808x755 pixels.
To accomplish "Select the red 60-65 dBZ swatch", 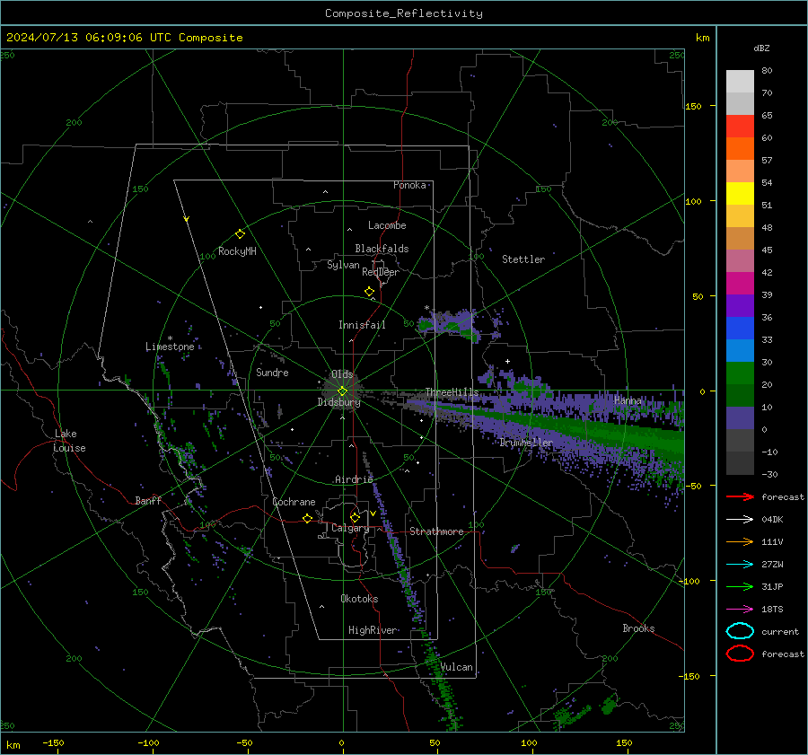I will point(740,126).
